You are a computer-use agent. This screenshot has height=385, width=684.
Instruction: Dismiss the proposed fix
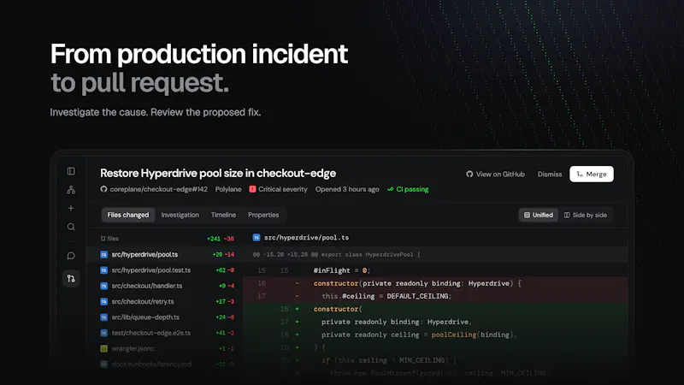[x=550, y=175]
